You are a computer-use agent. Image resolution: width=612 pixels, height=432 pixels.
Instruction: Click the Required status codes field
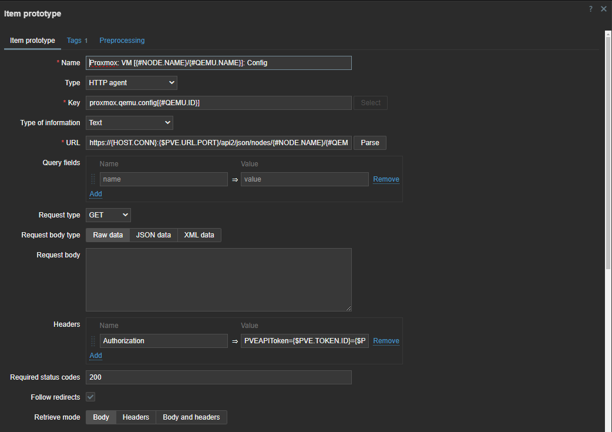(x=218, y=377)
